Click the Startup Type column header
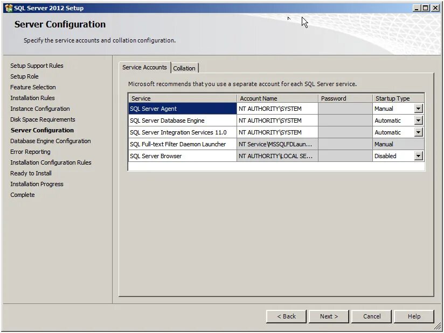The width and height of the screenshot is (444, 333). [x=398, y=98]
